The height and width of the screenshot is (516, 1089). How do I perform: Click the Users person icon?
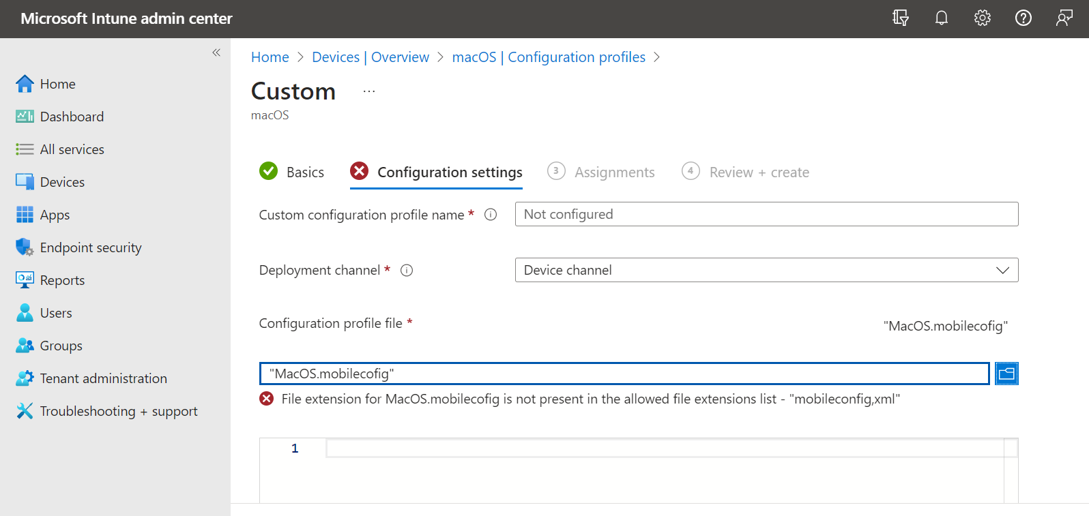[x=25, y=313]
